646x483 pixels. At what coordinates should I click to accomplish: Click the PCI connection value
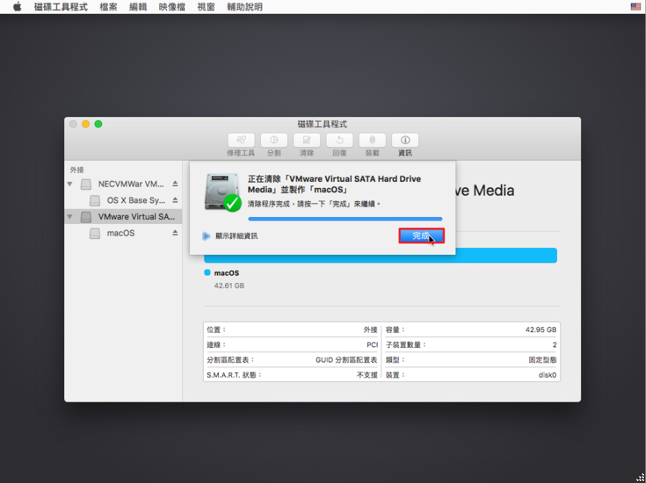pyautogui.click(x=372, y=345)
